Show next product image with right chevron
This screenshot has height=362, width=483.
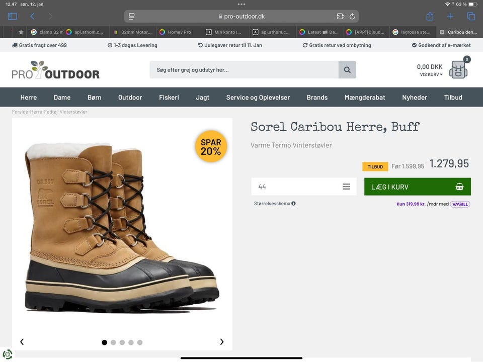click(x=222, y=342)
